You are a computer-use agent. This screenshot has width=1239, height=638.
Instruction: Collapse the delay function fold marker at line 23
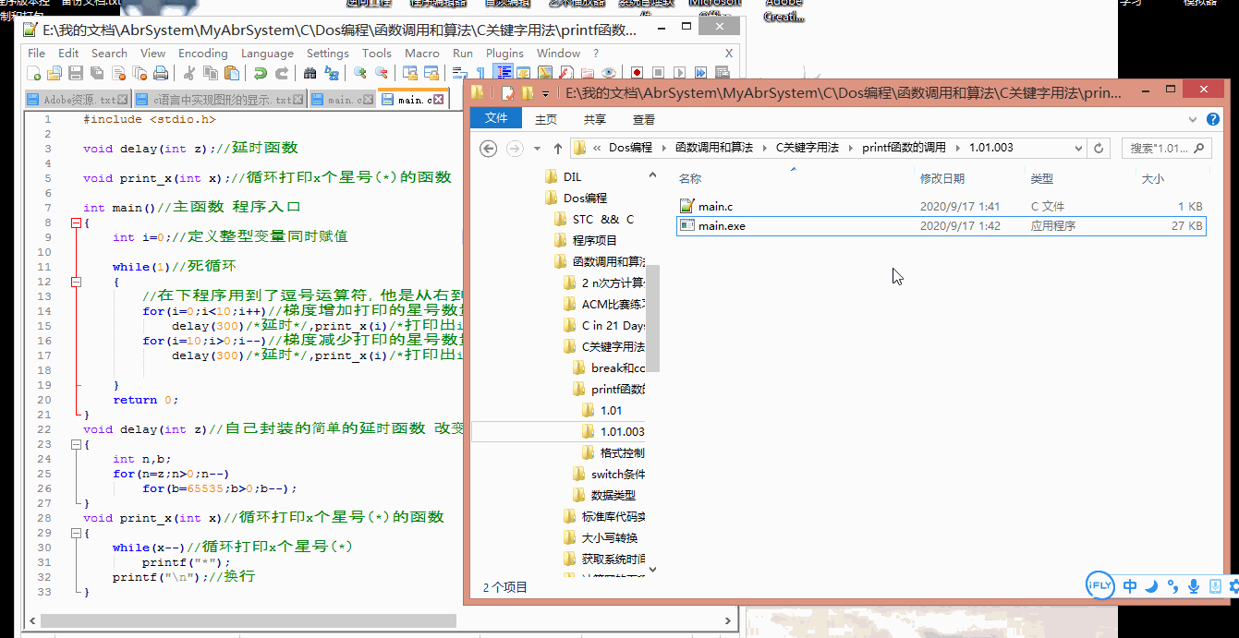tap(76, 444)
